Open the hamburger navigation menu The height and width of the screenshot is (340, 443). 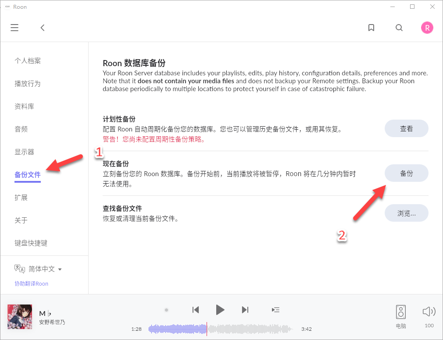click(14, 28)
